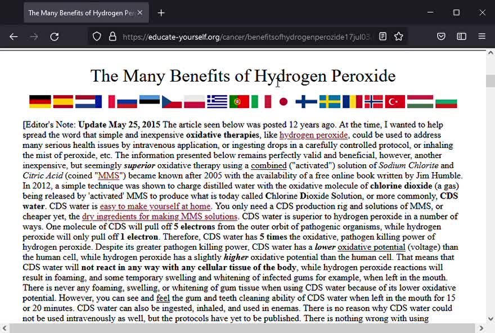Open the tracking protection shield panel
The width and height of the screenshot is (495, 333).
click(x=97, y=37)
